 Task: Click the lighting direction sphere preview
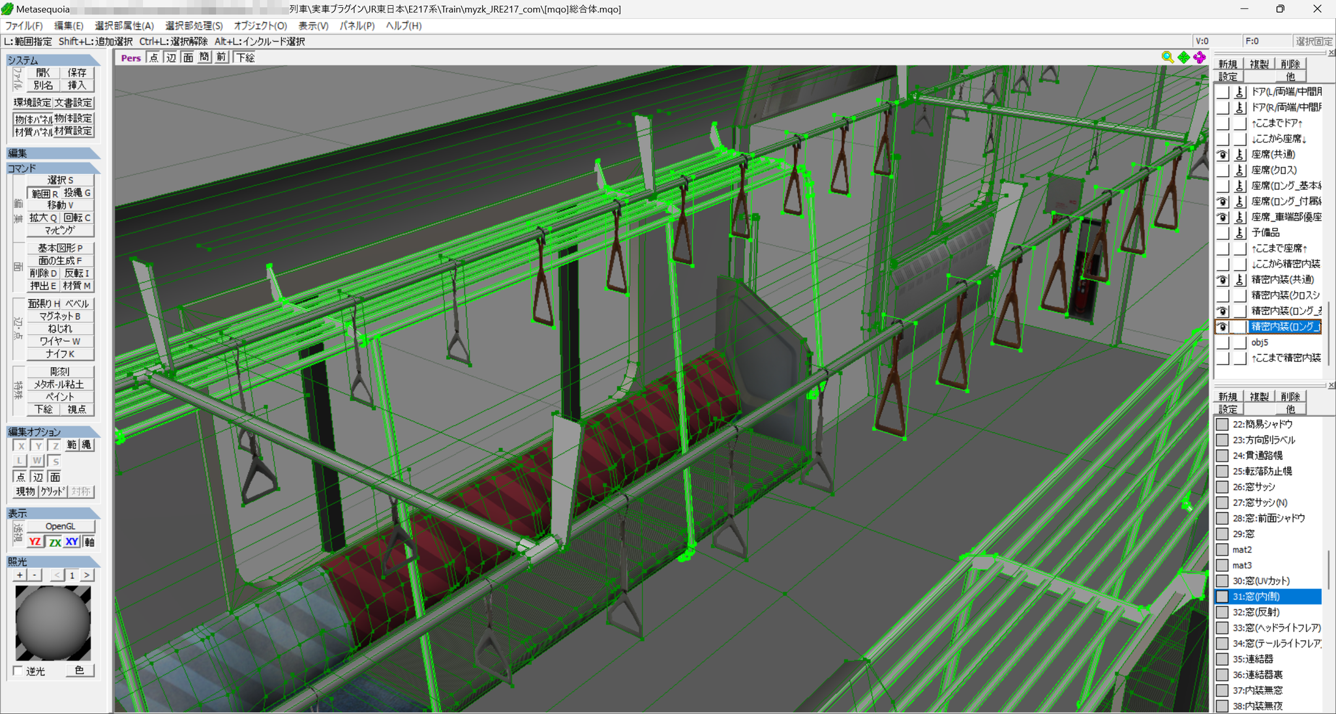click(x=53, y=623)
